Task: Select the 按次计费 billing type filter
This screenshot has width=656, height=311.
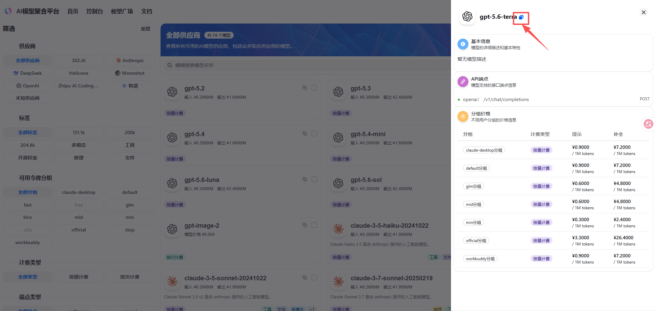Action: point(130,277)
